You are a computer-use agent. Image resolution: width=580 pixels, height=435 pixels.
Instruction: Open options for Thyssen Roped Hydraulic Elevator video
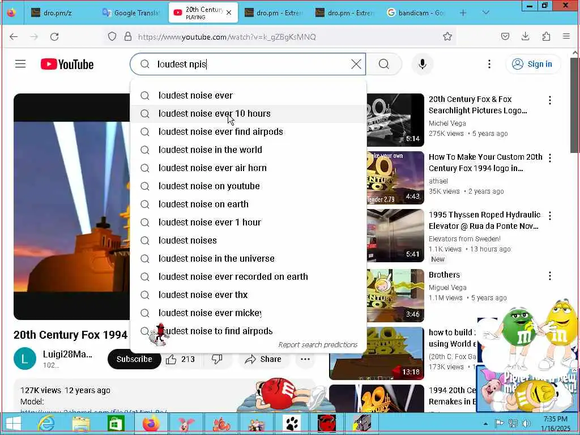coord(549,216)
